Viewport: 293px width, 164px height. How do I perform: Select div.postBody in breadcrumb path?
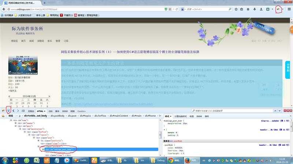(x=58, y=116)
